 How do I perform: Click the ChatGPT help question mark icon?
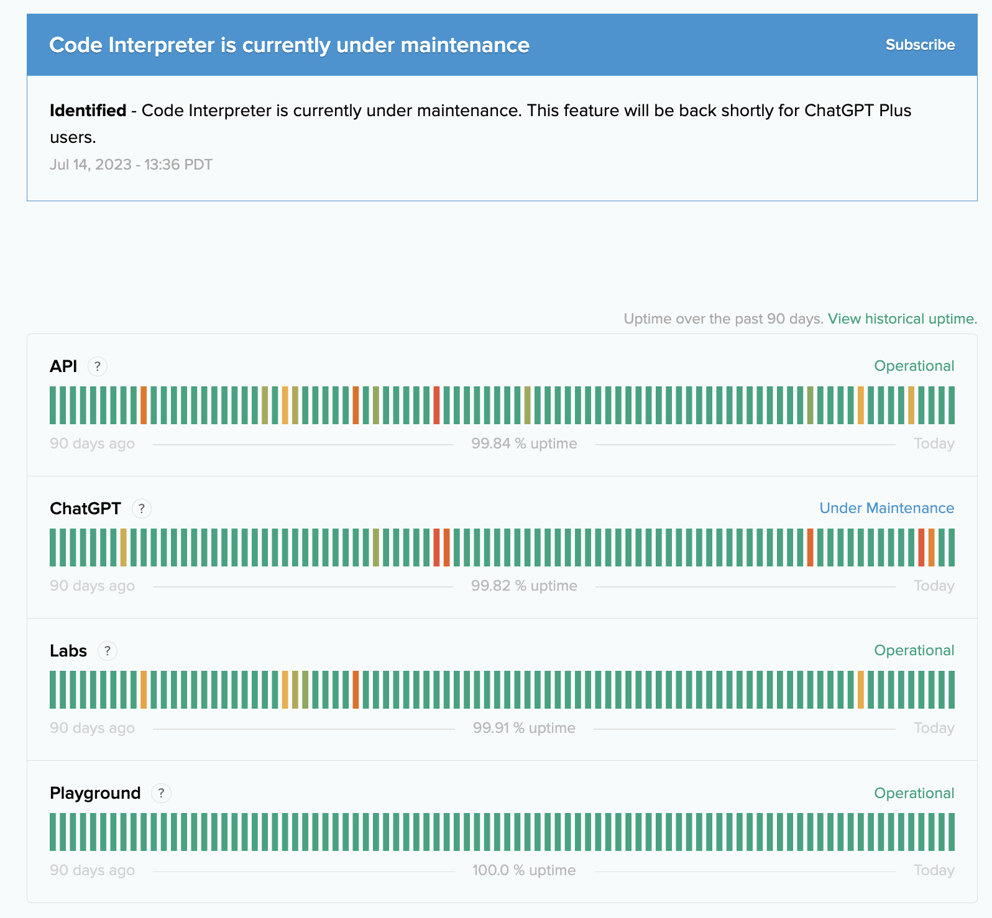coord(142,509)
